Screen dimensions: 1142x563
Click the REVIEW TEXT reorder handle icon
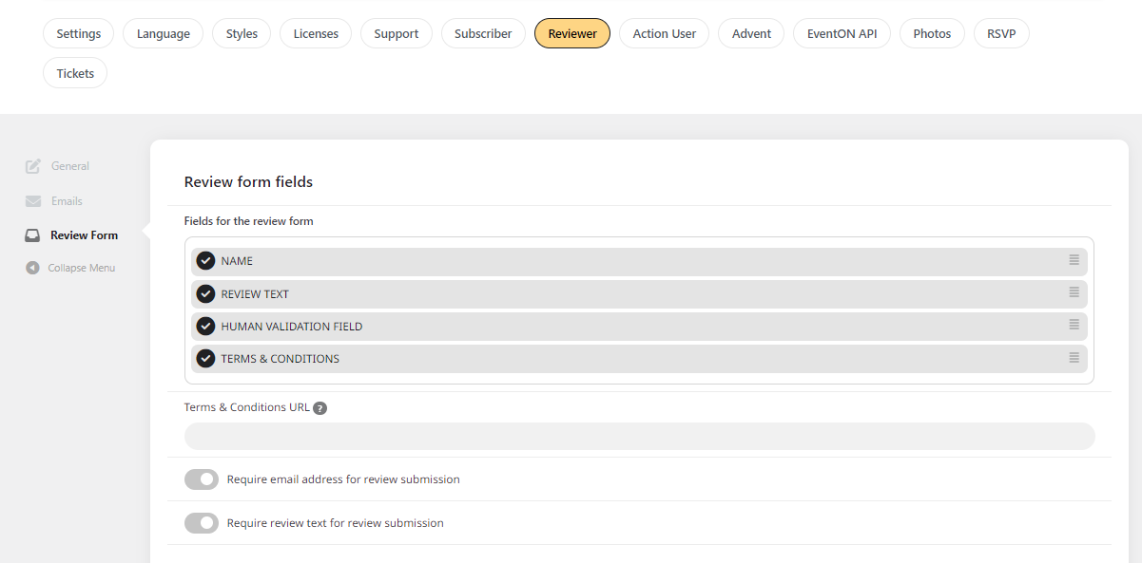click(x=1074, y=292)
